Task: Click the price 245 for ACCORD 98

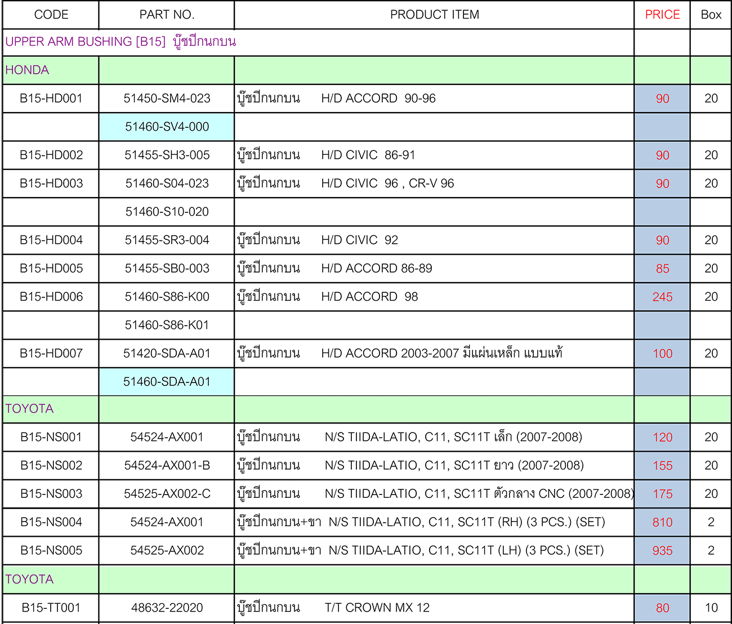Action: click(662, 297)
